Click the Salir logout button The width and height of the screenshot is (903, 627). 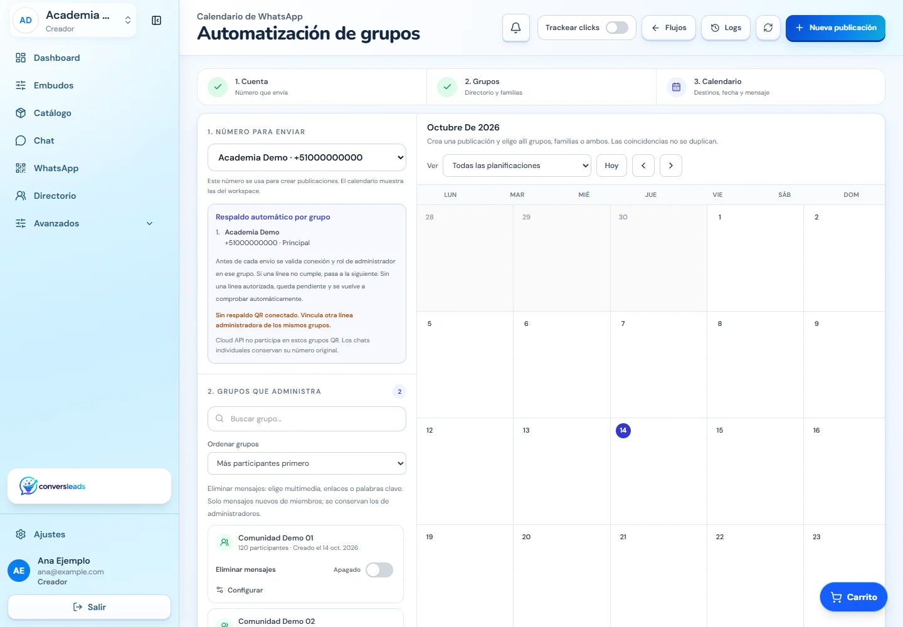point(89,607)
